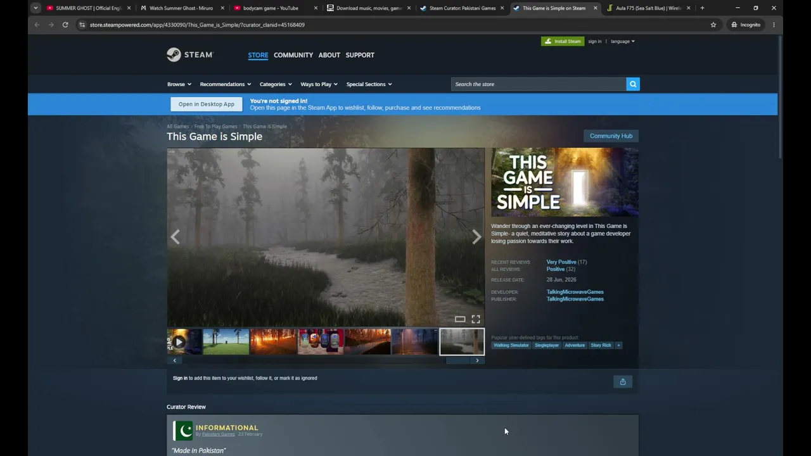The width and height of the screenshot is (811, 456).
Task: Click the Search the store input field
Action: 539,84
